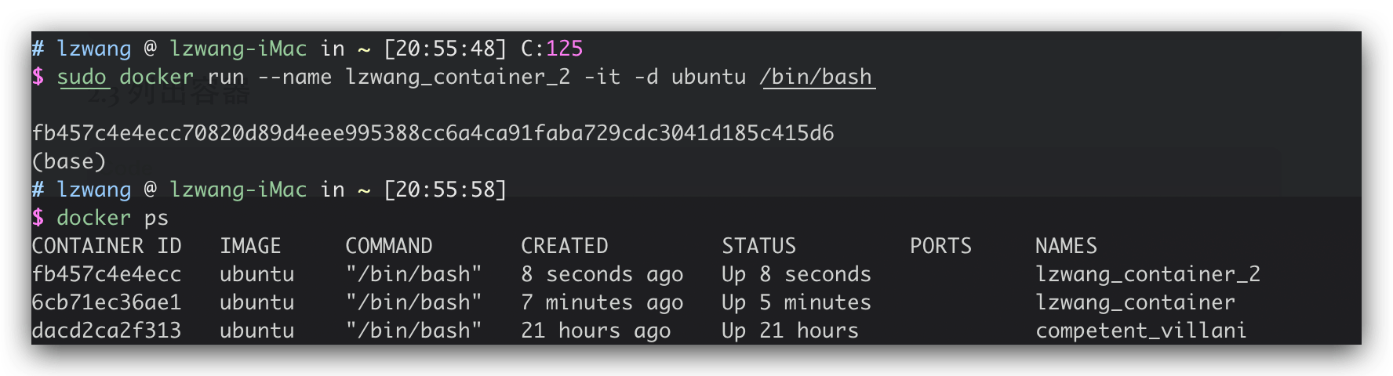Image resolution: width=1393 pixels, height=376 pixels.
Task: Click the exit code 125 in the prompt
Action: pyautogui.click(x=565, y=49)
